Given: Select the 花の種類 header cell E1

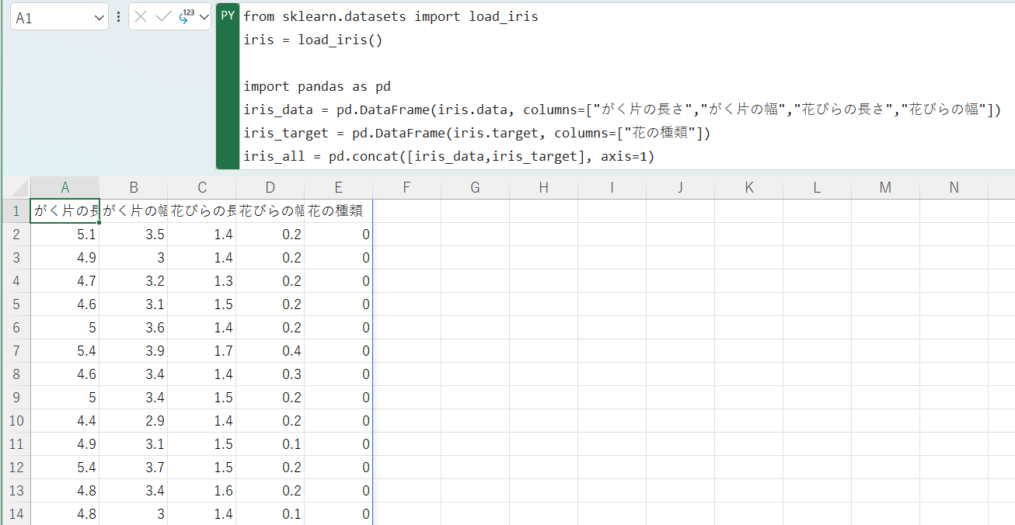Looking at the screenshot, I should click(x=338, y=210).
